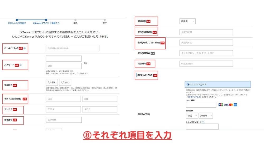Screen dimensions: 264x148
Task: Click the Mastercard logo
Action: point(231,105)
